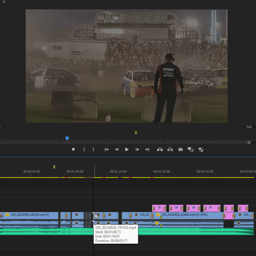Click the Export Frame camera icon
This screenshot has width=256, height=256.
point(180,150)
